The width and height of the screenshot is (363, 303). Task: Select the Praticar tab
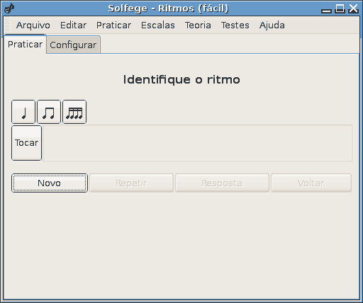click(x=25, y=45)
